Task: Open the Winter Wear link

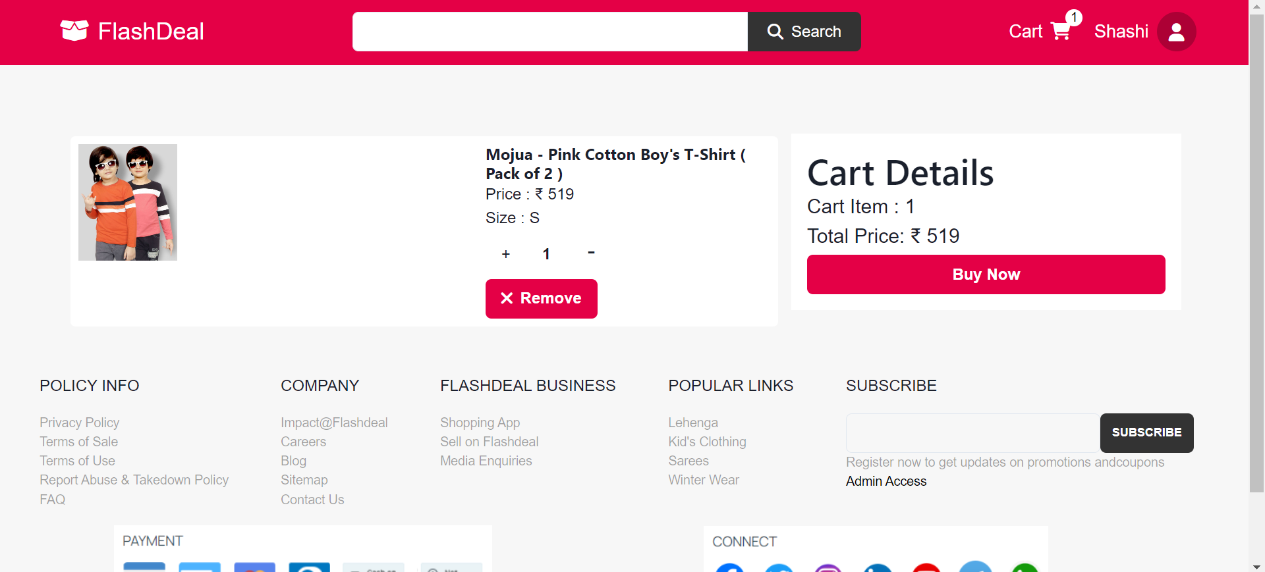Action: tap(704, 480)
